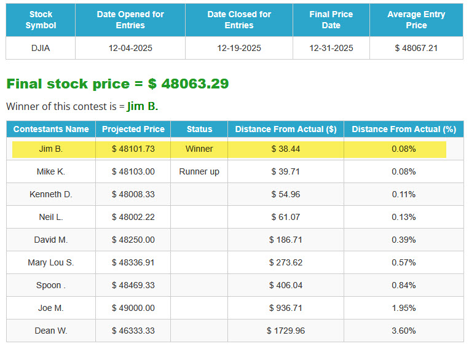Click the Runner up status cell
This screenshot has height=349, width=469.
pos(199,171)
